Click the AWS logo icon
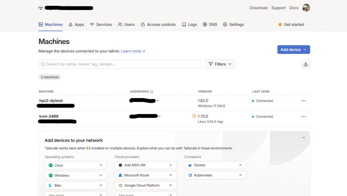 pos(120,165)
